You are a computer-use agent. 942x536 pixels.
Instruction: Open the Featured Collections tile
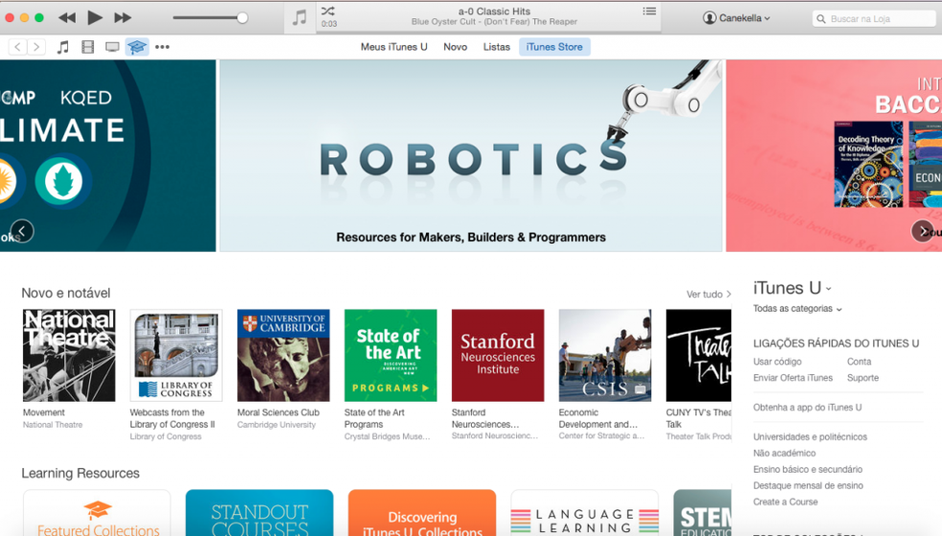(x=98, y=513)
